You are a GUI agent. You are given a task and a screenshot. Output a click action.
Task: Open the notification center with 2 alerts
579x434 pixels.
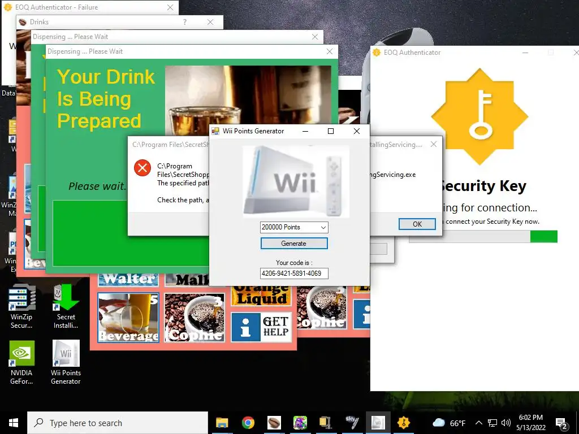pos(561,423)
